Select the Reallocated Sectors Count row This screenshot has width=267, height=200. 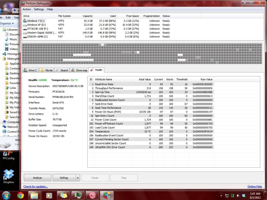pos(151,100)
